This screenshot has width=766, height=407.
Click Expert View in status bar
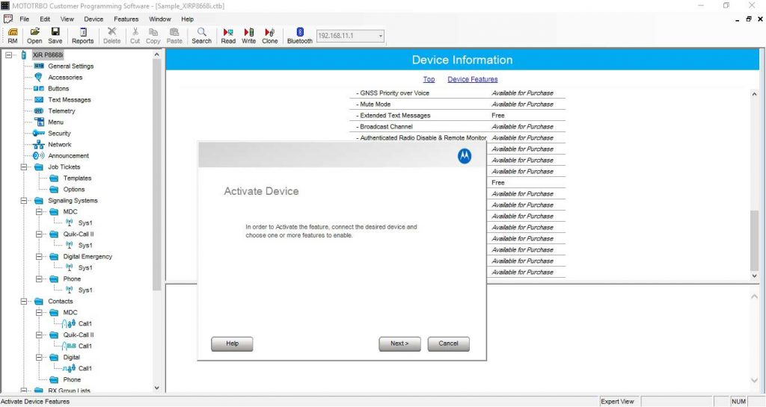(617, 402)
